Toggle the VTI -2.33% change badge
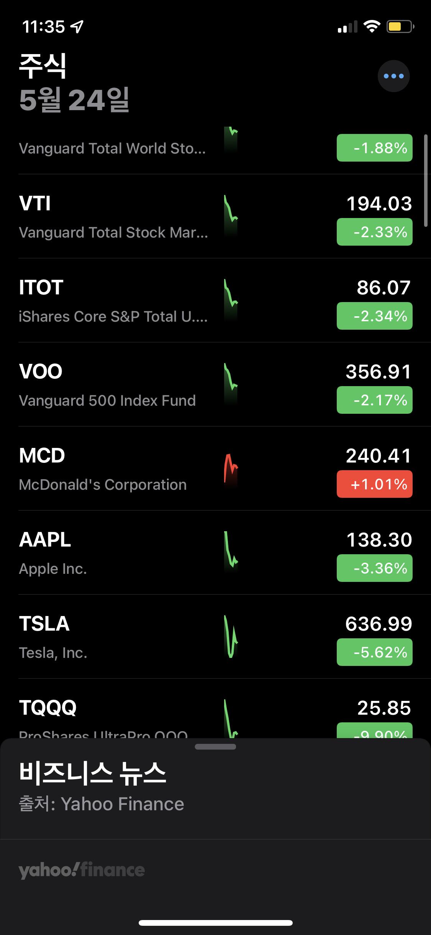The width and height of the screenshot is (431, 935). click(x=374, y=232)
